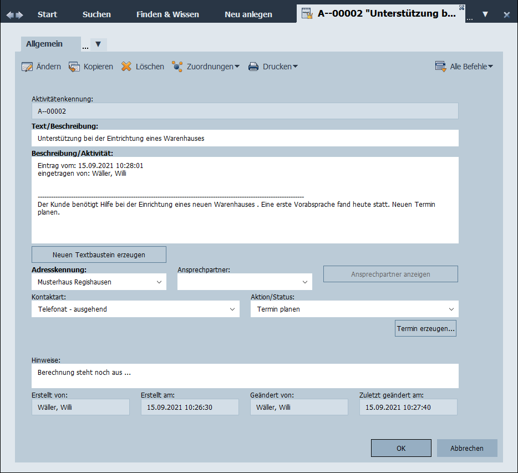Click the Drucken printer icon

[253, 67]
